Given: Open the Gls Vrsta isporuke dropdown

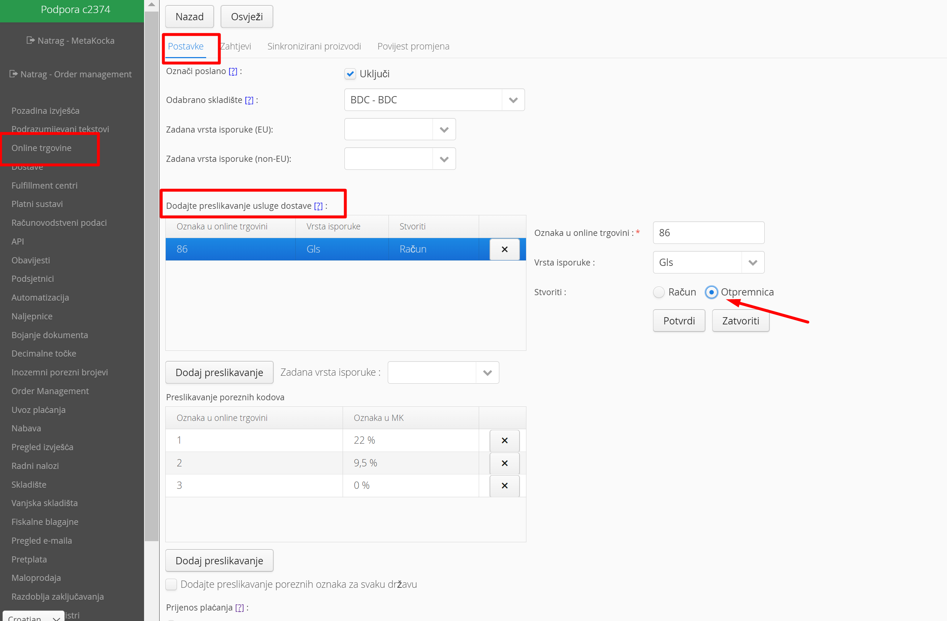Looking at the screenshot, I should (752, 262).
